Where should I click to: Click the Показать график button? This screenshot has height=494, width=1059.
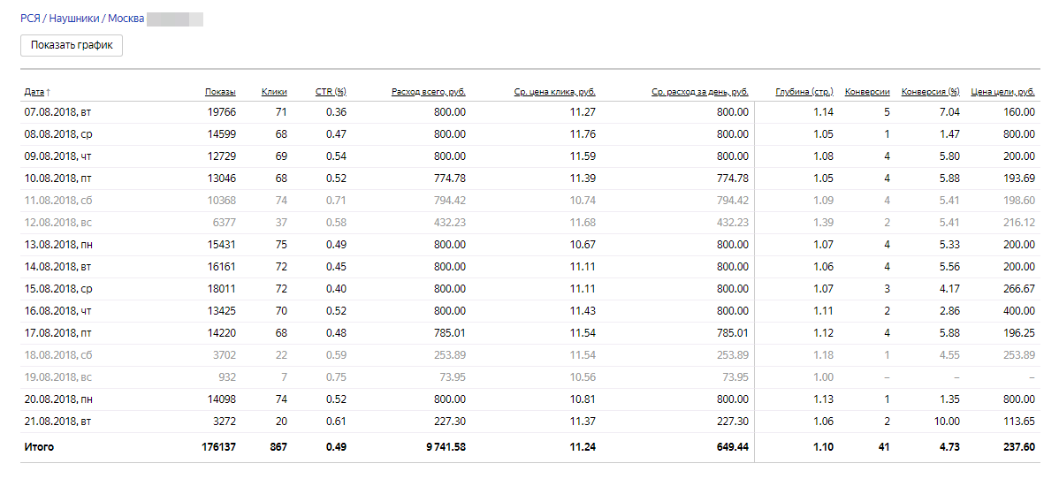click(x=72, y=45)
